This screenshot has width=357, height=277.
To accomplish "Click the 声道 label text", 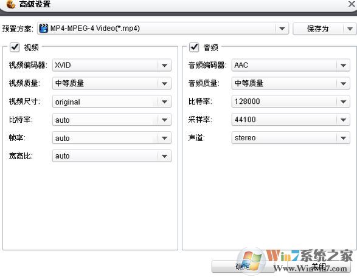I will tap(196, 138).
